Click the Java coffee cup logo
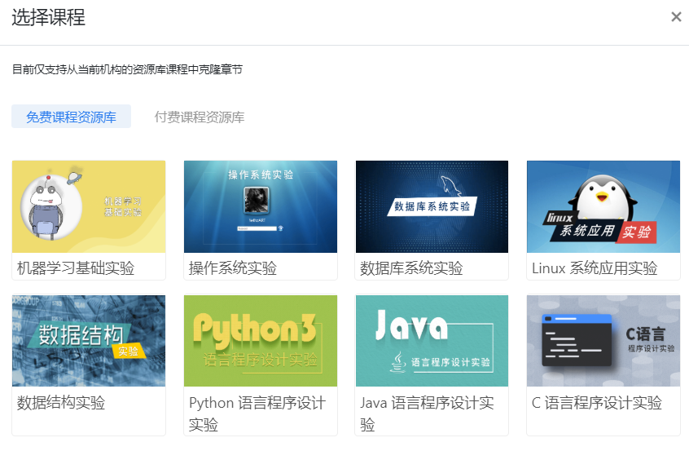 [x=398, y=360]
